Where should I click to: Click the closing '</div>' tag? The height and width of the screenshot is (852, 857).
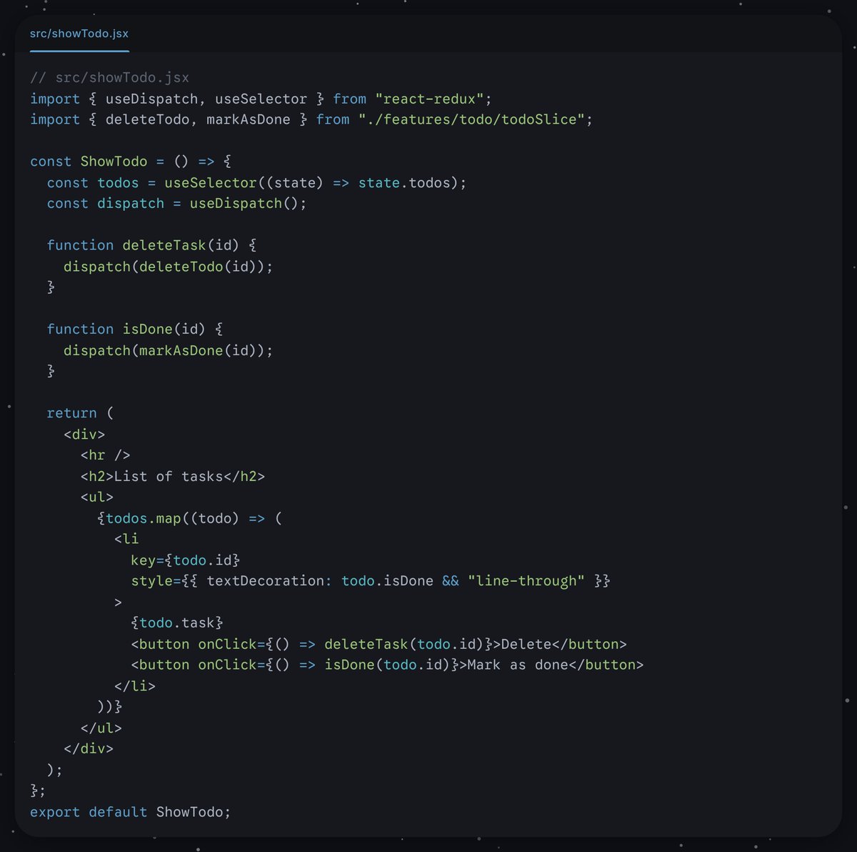(89, 748)
